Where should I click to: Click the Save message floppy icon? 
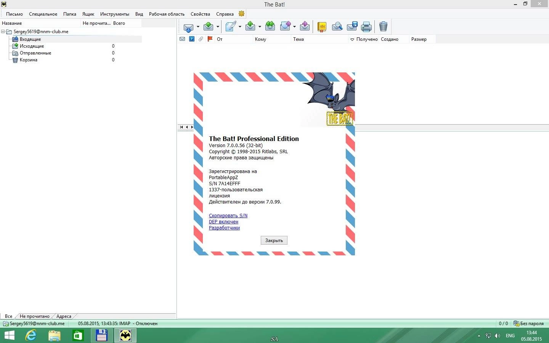tap(352, 26)
